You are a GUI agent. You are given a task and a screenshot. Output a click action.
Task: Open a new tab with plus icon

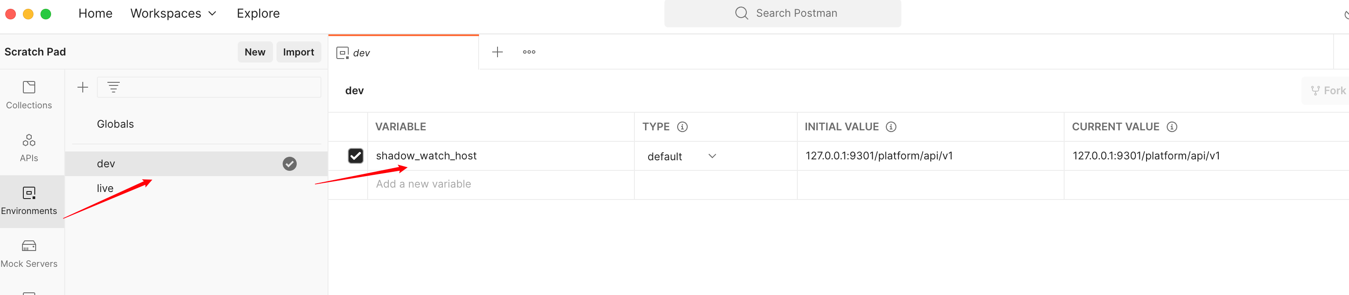click(x=497, y=52)
